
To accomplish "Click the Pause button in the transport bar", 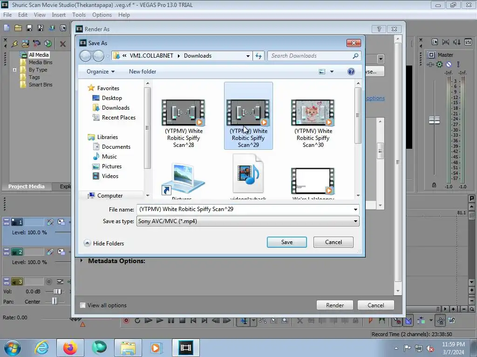I will [x=171, y=321].
